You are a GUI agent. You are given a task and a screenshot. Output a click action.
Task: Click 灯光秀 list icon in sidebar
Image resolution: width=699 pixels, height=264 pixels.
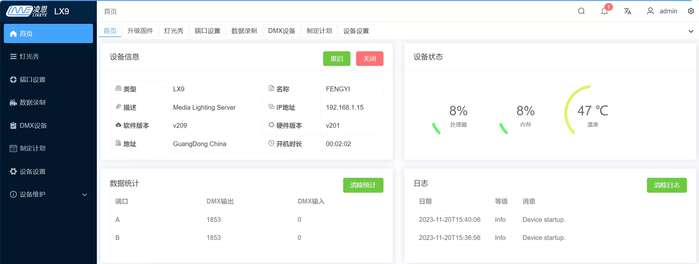coord(13,56)
